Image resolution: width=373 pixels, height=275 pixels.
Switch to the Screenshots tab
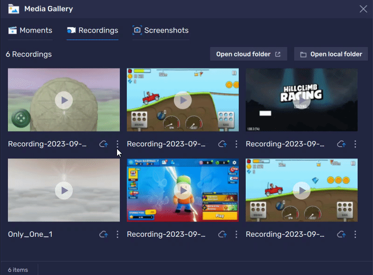(161, 30)
